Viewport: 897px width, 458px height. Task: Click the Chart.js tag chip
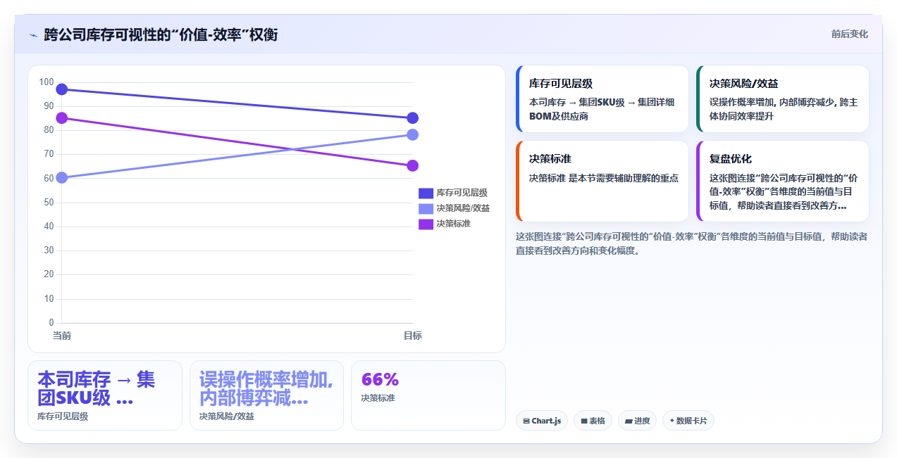(542, 421)
